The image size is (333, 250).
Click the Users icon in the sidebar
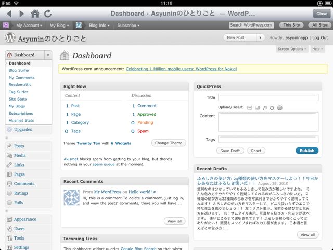pos(9,229)
